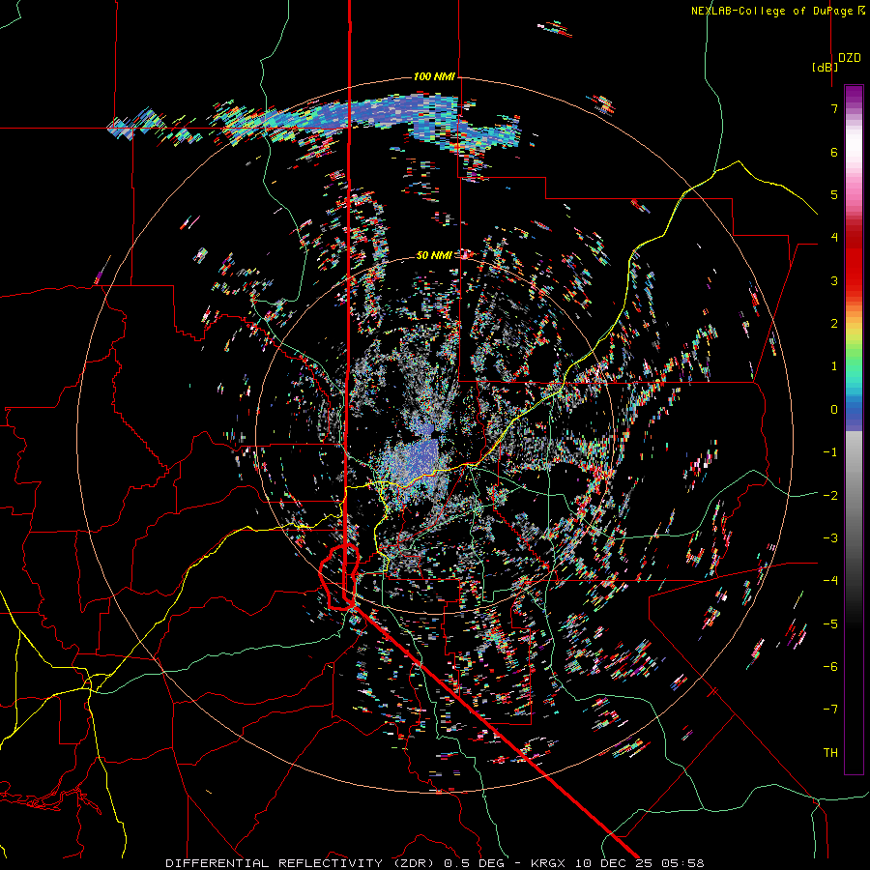Click the 50 NMI range ring label

pyautogui.click(x=434, y=255)
